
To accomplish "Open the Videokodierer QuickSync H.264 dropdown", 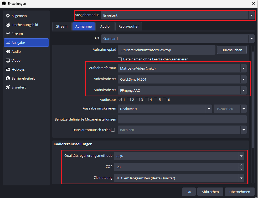I will [182, 79].
